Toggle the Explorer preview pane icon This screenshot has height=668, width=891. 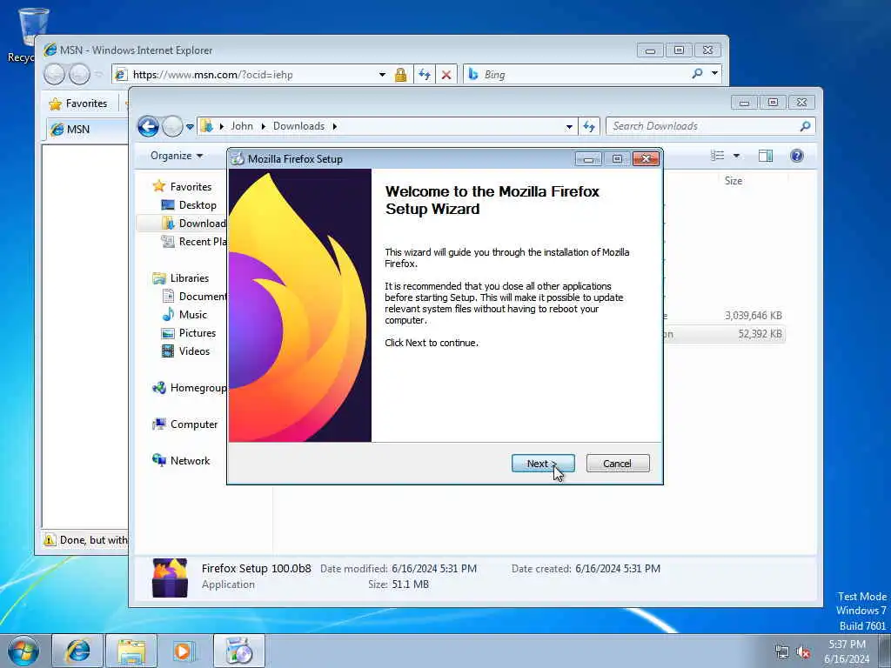[766, 156]
